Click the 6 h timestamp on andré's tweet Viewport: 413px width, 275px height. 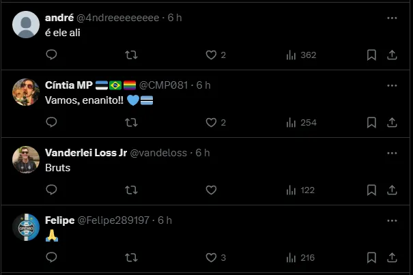pyautogui.click(x=174, y=18)
